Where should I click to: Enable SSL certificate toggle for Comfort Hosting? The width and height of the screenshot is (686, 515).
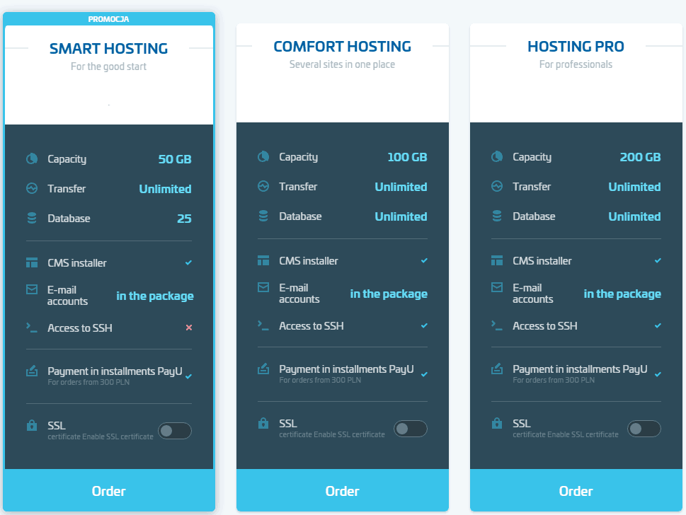click(411, 429)
